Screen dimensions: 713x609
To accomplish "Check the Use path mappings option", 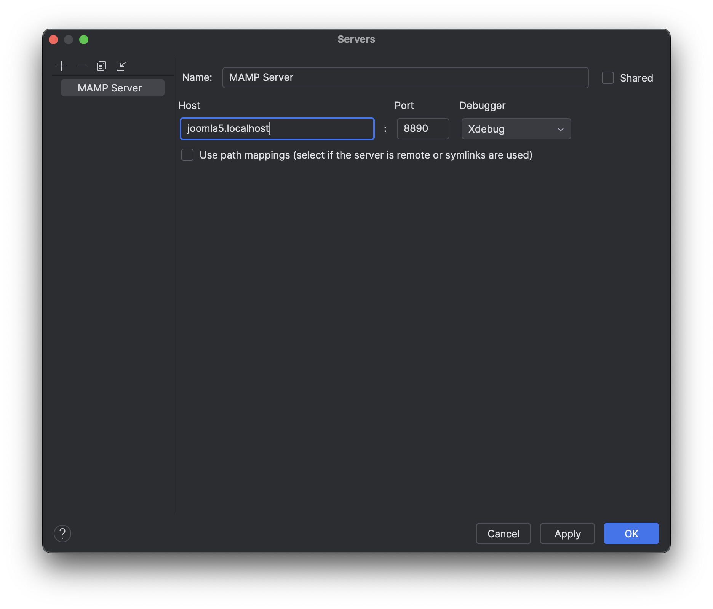I will [x=187, y=155].
